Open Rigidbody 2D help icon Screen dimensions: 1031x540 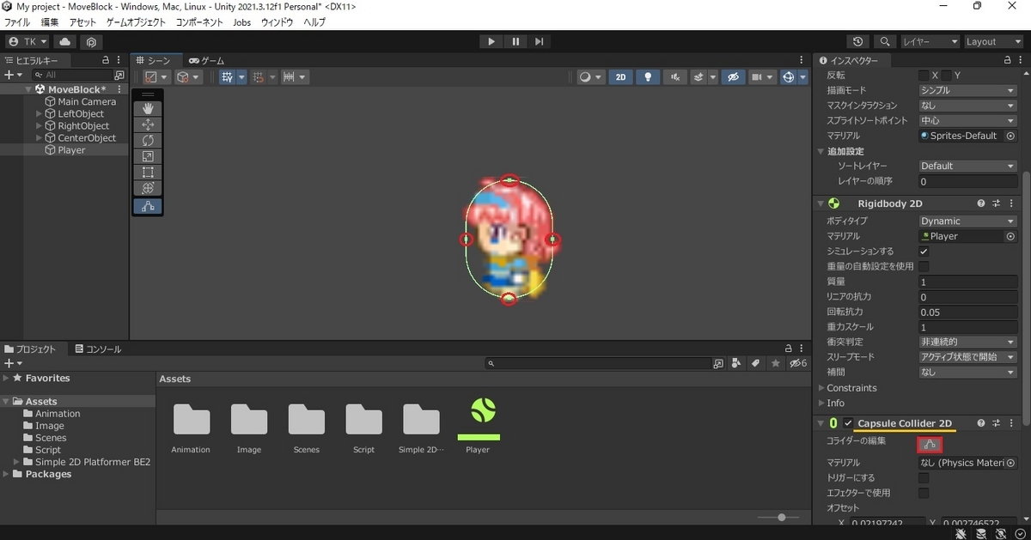tap(981, 203)
